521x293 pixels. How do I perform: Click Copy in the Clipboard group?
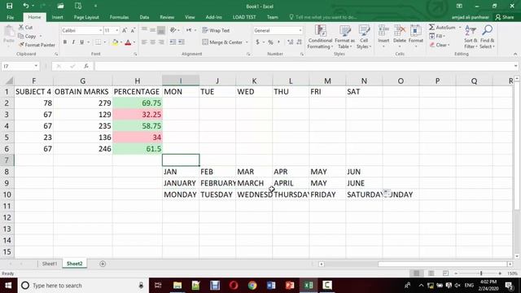click(x=30, y=36)
